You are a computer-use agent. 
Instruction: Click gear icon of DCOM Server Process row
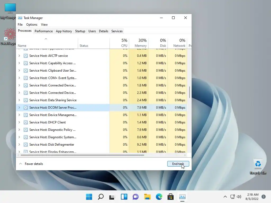click(26, 108)
